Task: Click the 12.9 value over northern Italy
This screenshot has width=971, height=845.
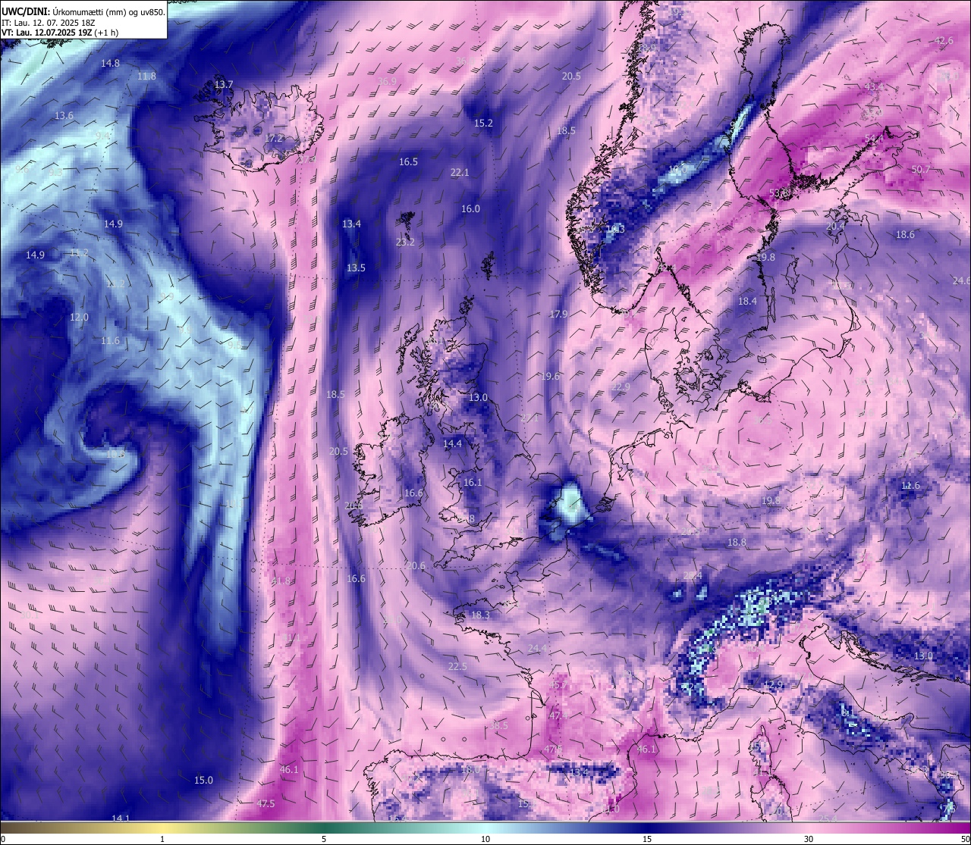Action: point(772,686)
